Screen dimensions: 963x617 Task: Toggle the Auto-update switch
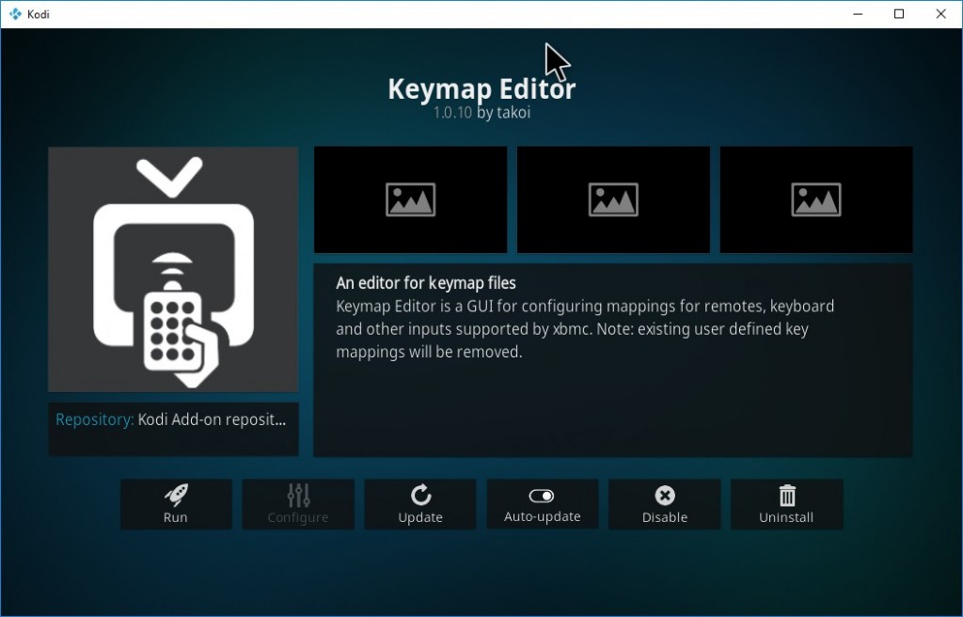[543, 494]
